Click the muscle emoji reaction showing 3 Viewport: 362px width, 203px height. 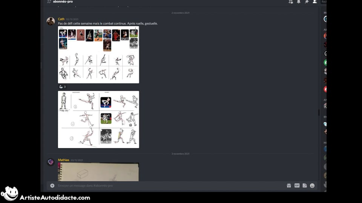(62, 87)
